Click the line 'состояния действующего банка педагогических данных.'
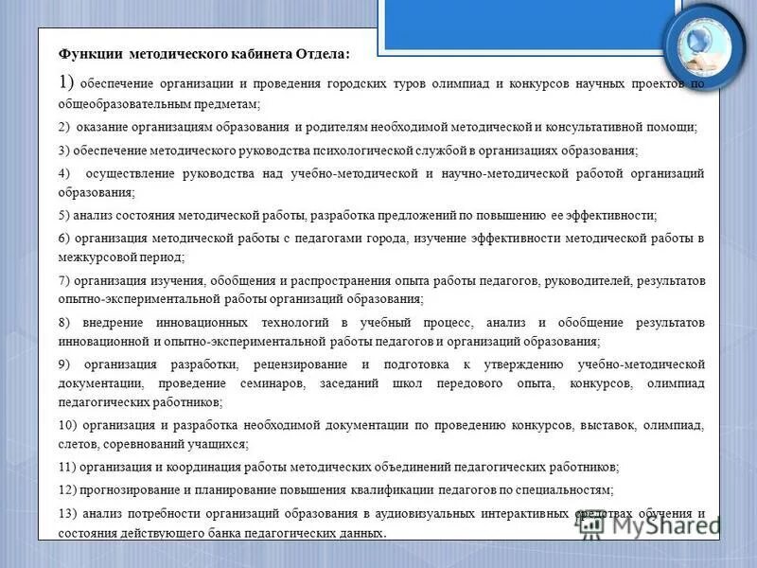This screenshot has width=757, height=568. coord(222,533)
